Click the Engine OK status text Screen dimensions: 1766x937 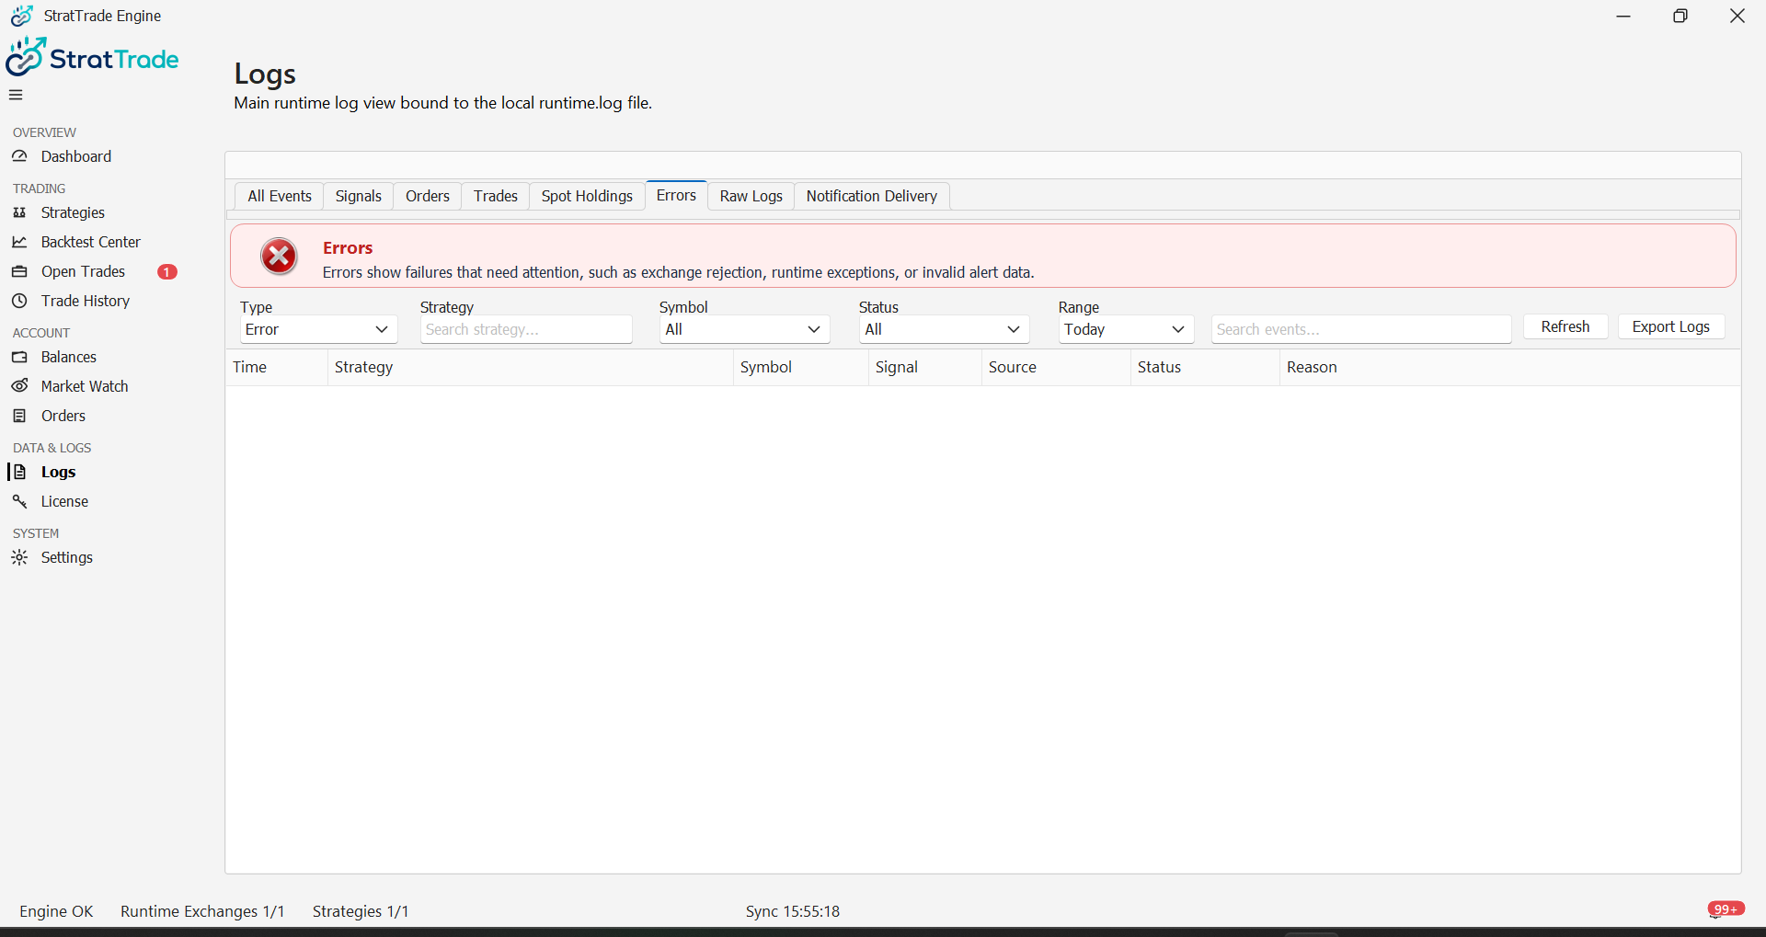pos(56,911)
